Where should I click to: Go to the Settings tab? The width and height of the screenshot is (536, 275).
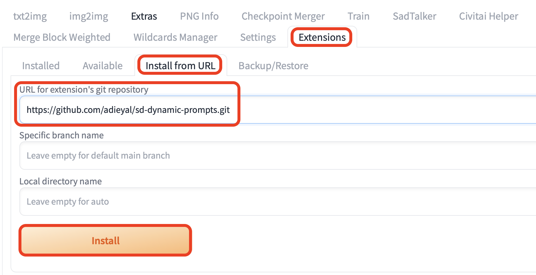(x=258, y=37)
